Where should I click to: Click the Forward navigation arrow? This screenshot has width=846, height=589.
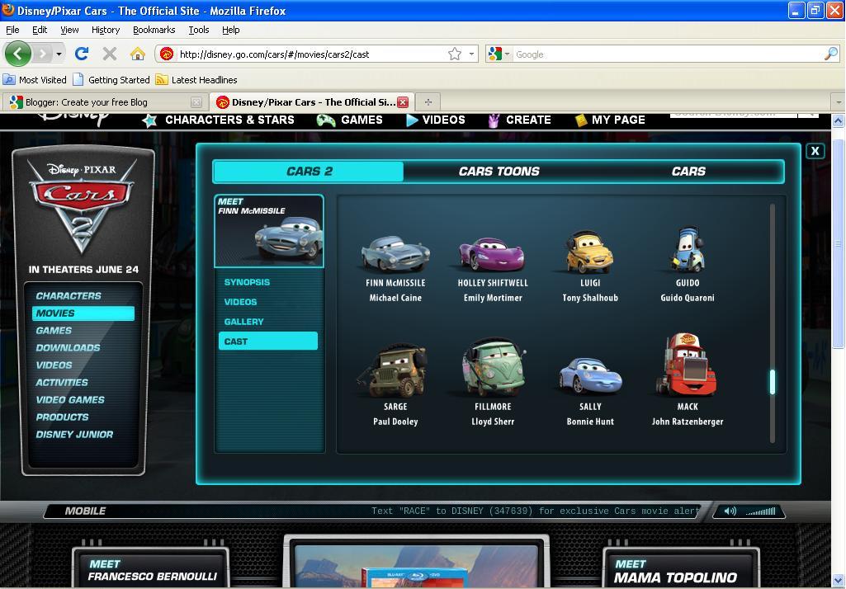click(x=43, y=54)
